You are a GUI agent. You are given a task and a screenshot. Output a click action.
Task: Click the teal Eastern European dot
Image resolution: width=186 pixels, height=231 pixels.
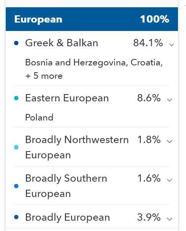[16, 98]
